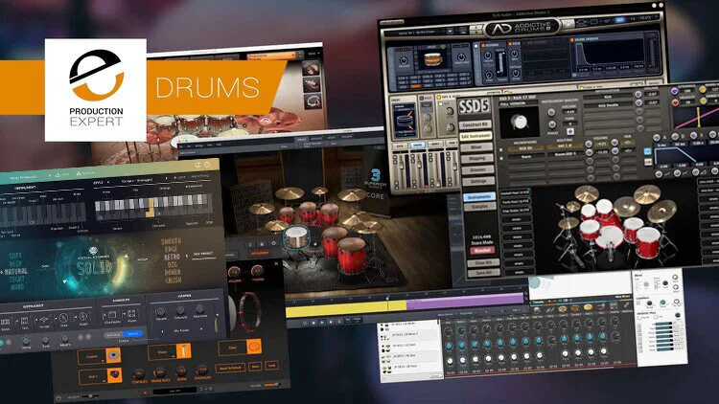This screenshot has width=719, height=404.
Task: Select the purple block in Superior Drummer timeline
Action: click(x=465, y=302)
